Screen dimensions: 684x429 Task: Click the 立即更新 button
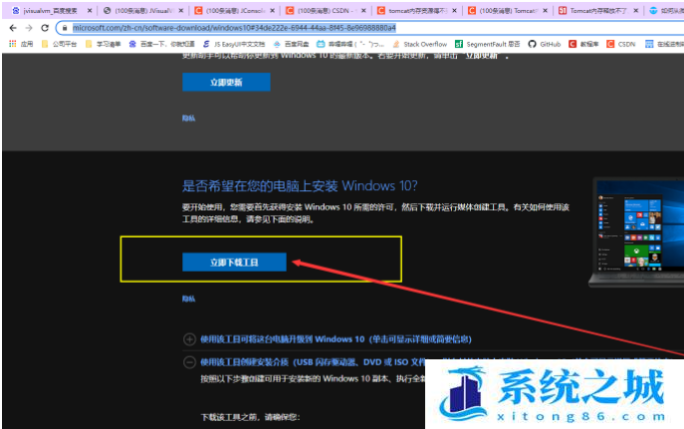[x=226, y=83]
